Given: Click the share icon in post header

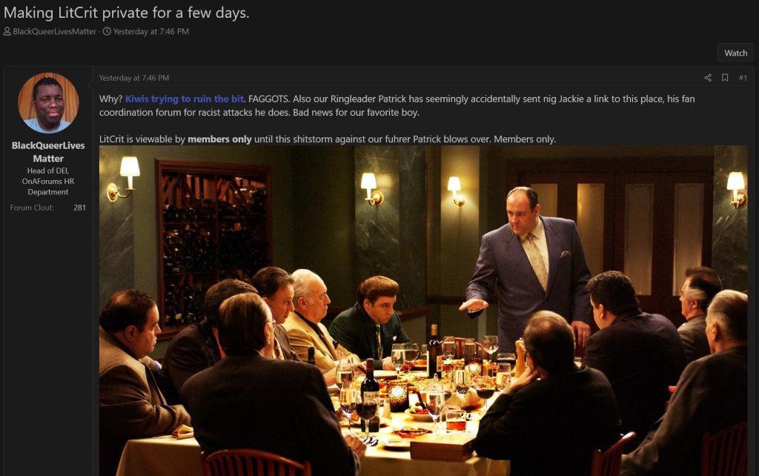Looking at the screenshot, I should point(708,78).
